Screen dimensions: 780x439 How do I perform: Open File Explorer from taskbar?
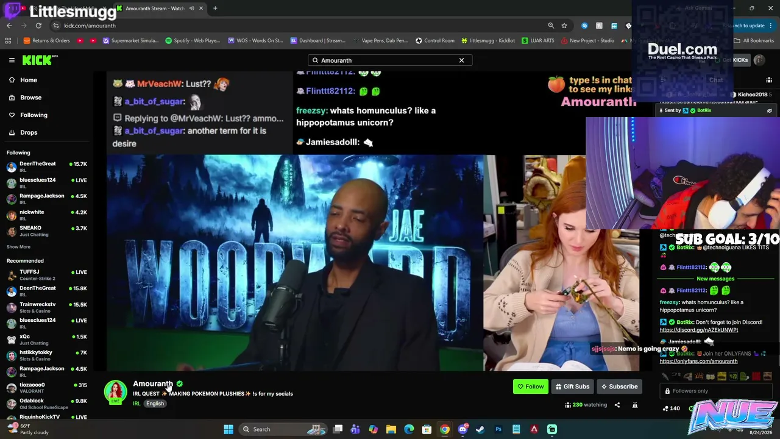click(x=391, y=429)
